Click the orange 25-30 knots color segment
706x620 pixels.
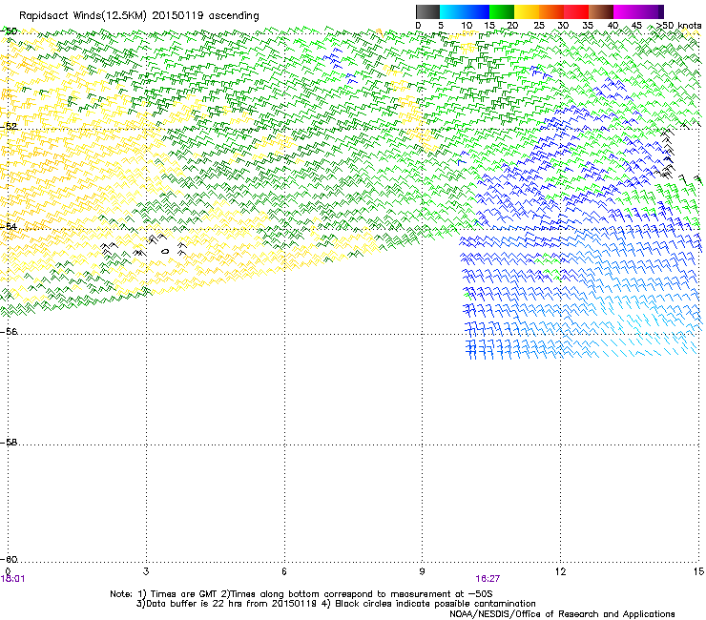pos(551,11)
